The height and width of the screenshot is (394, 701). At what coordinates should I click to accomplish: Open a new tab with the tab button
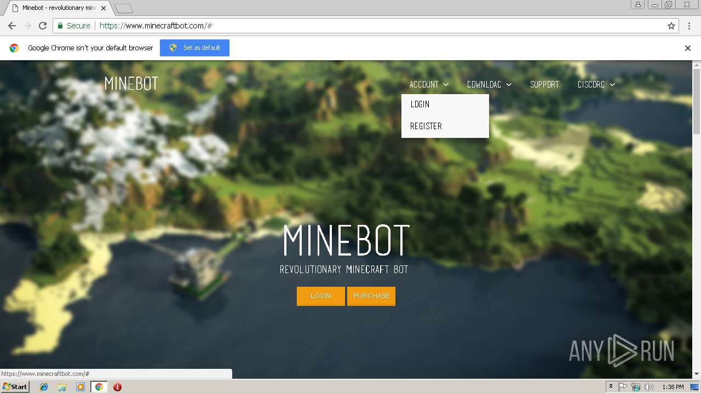click(x=124, y=8)
